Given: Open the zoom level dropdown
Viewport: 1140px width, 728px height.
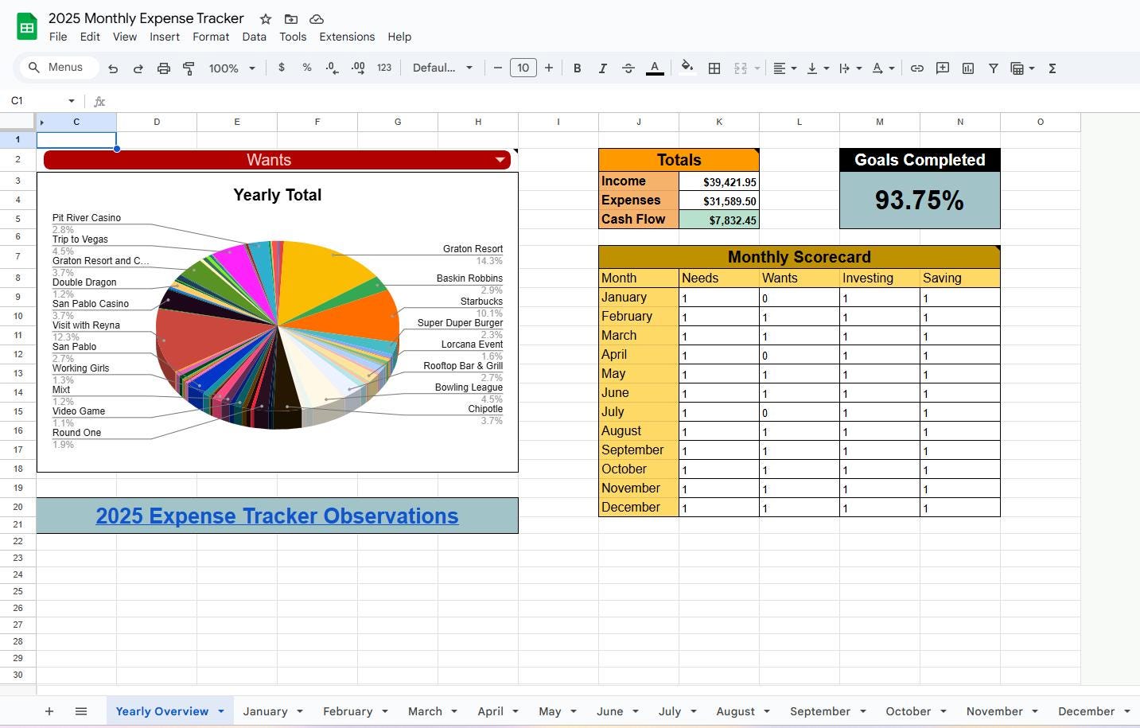Looking at the screenshot, I should click(232, 68).
